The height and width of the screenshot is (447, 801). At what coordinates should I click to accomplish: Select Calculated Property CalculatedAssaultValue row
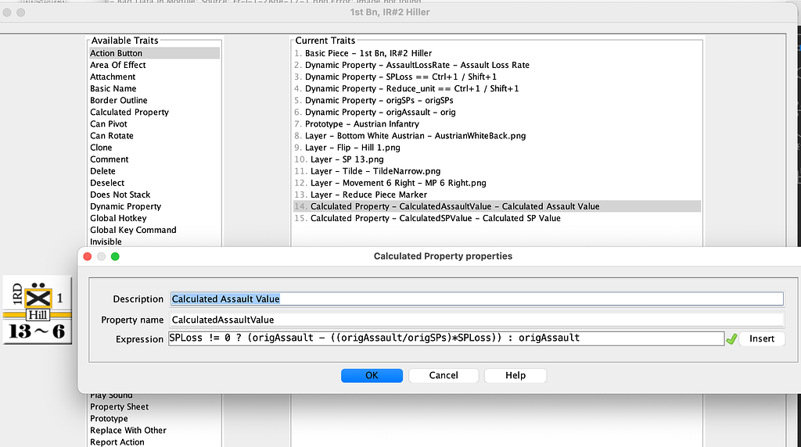(x=497, y=206)
